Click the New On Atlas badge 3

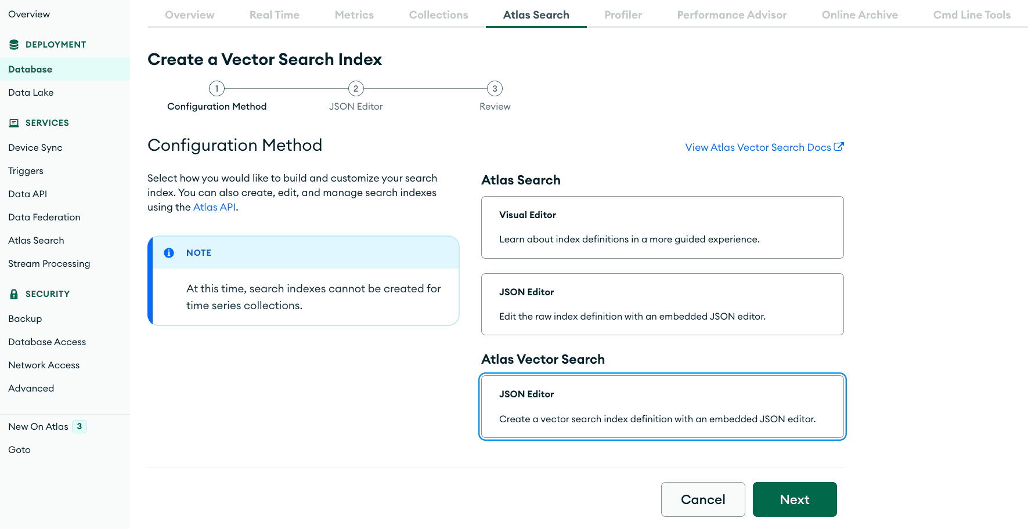(80, 426)
